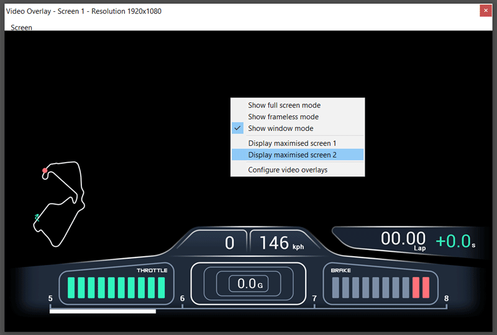Toggle the checked Show window mode entry
The width and height of the screenshot is (497, 335).
click(280, 128)
